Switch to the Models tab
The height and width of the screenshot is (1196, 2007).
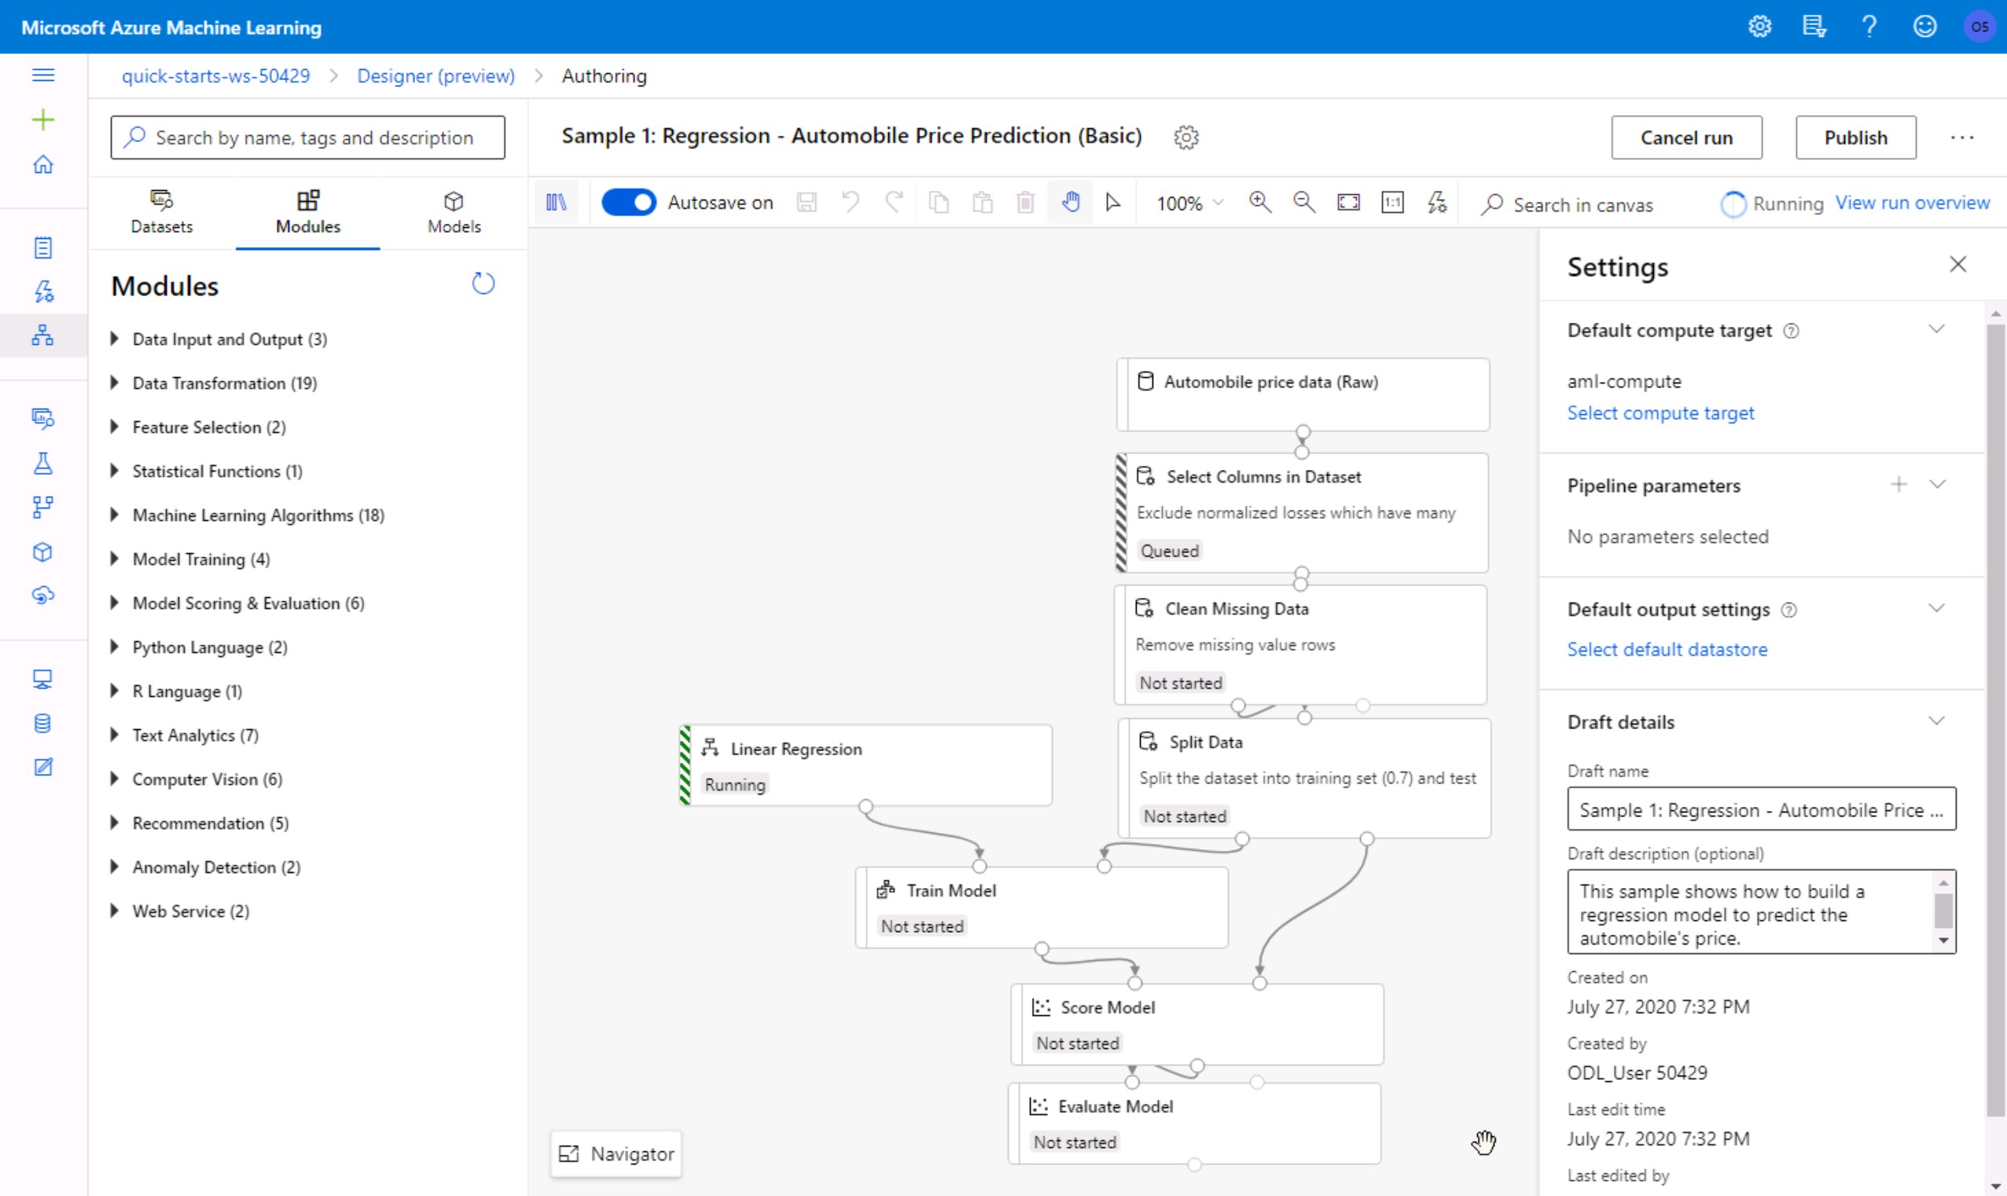point(454,212)
